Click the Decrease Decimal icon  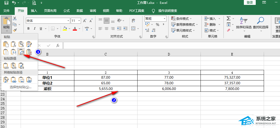pyautogui.click(x=153, y=30)
